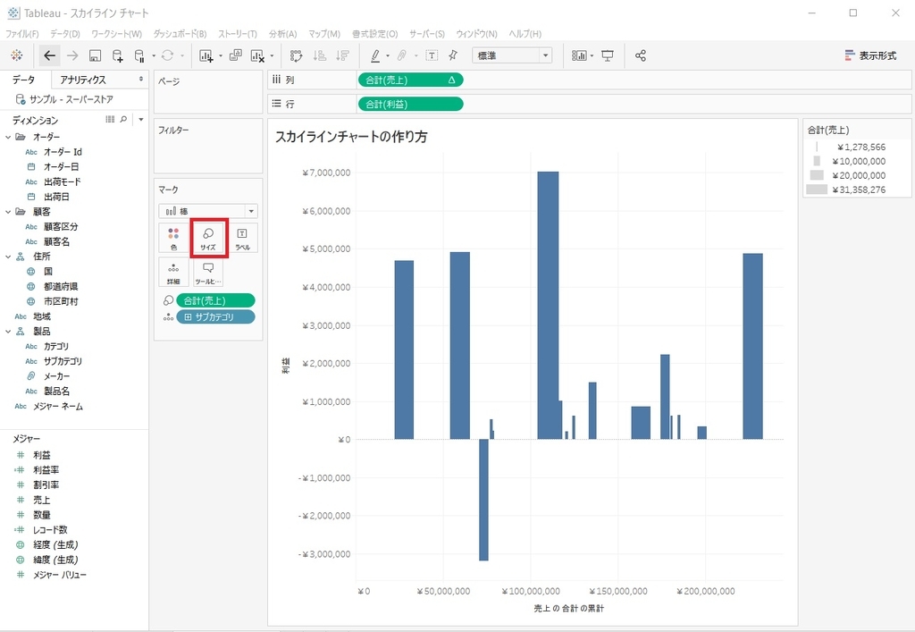
Task: Open the dimensions pane menu arrow
Action: tap(141, 120)
